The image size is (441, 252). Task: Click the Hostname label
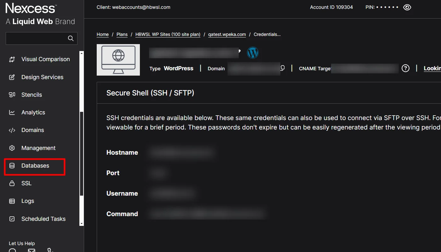[122, 152]
